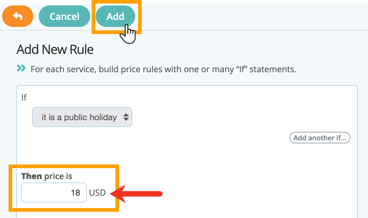Click the up-down arrows on the condition selector
This screenshot has height=218, width=368.
126,117
